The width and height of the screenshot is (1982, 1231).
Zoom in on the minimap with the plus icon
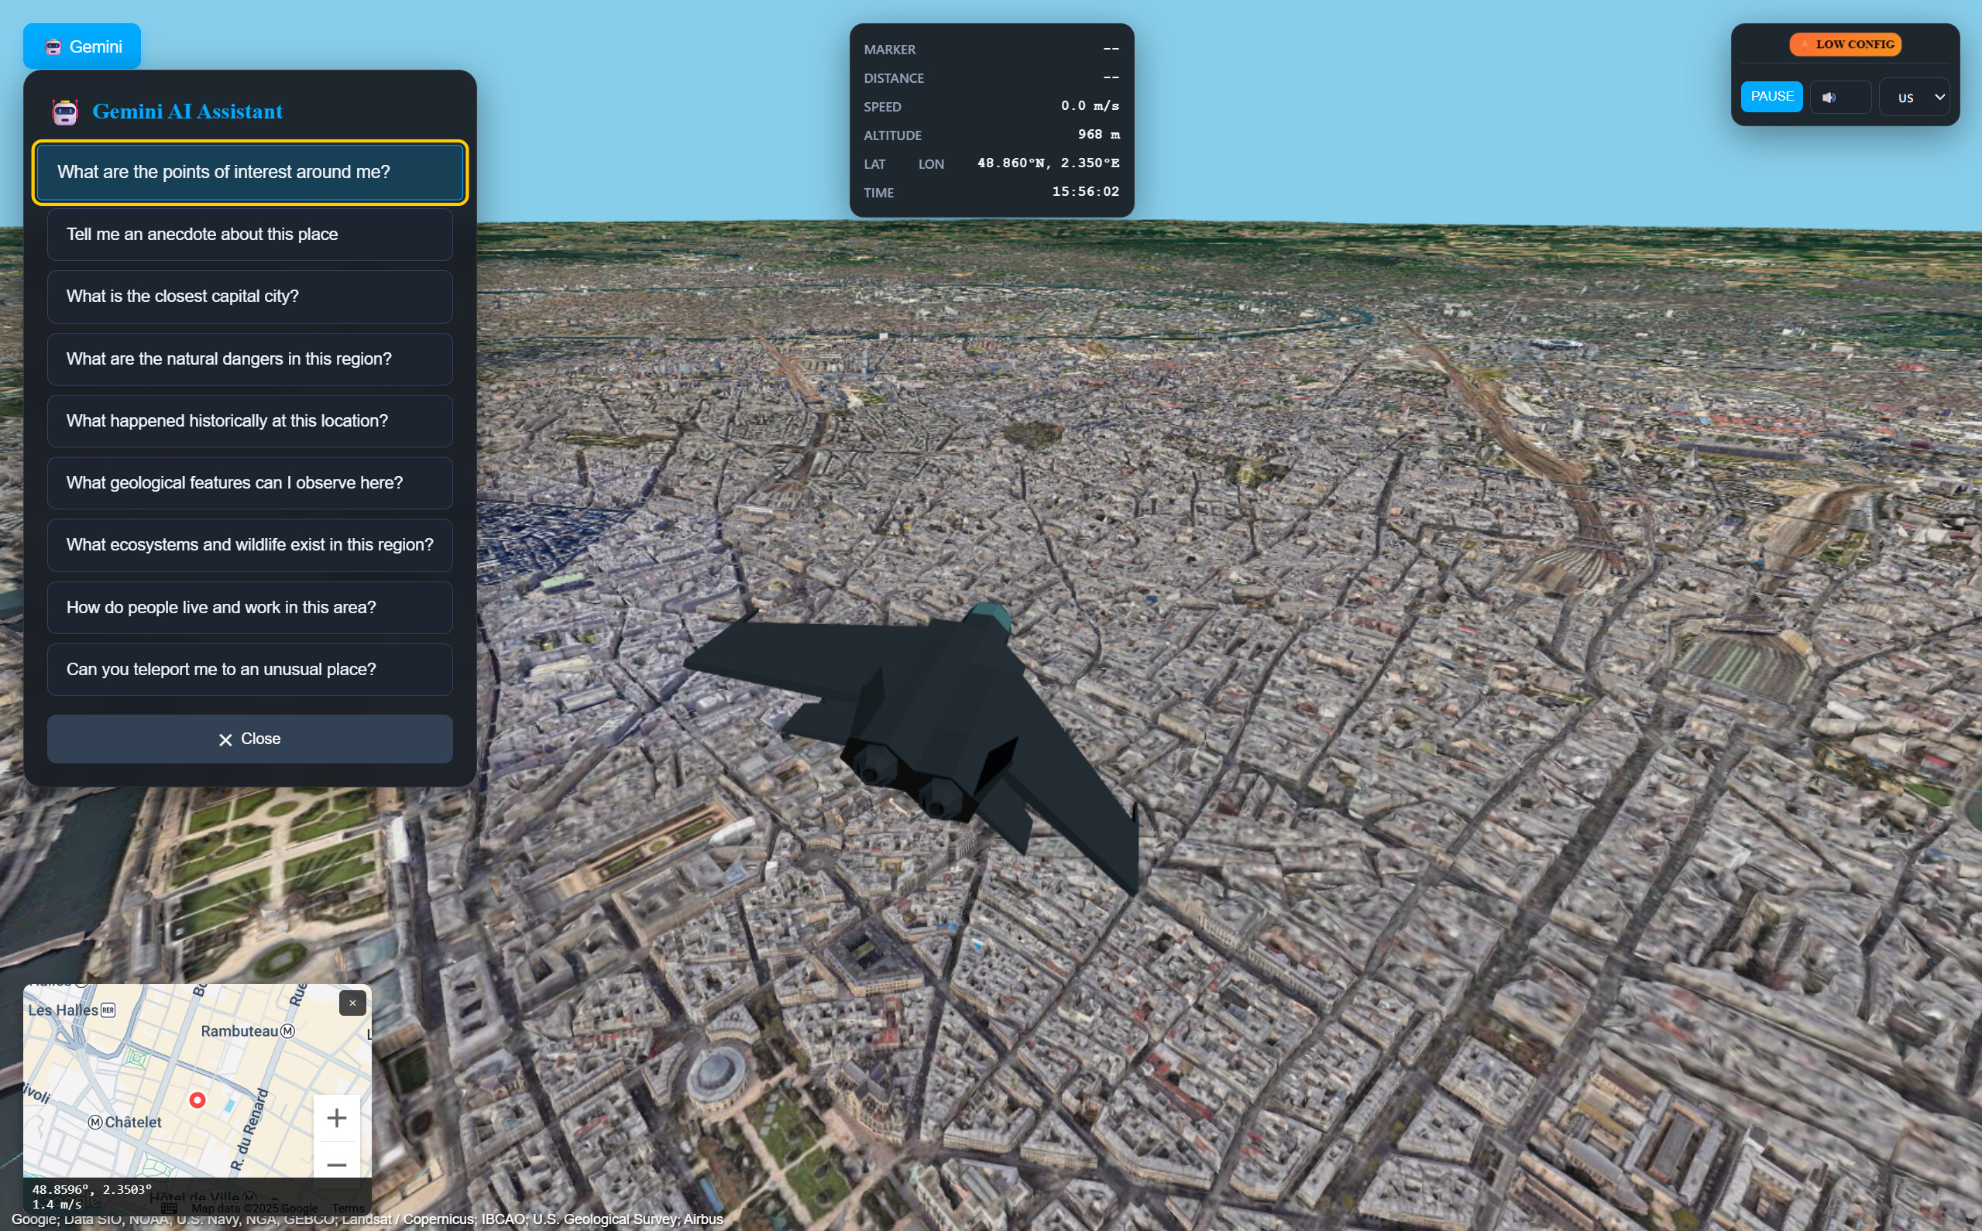point(336,1117)
